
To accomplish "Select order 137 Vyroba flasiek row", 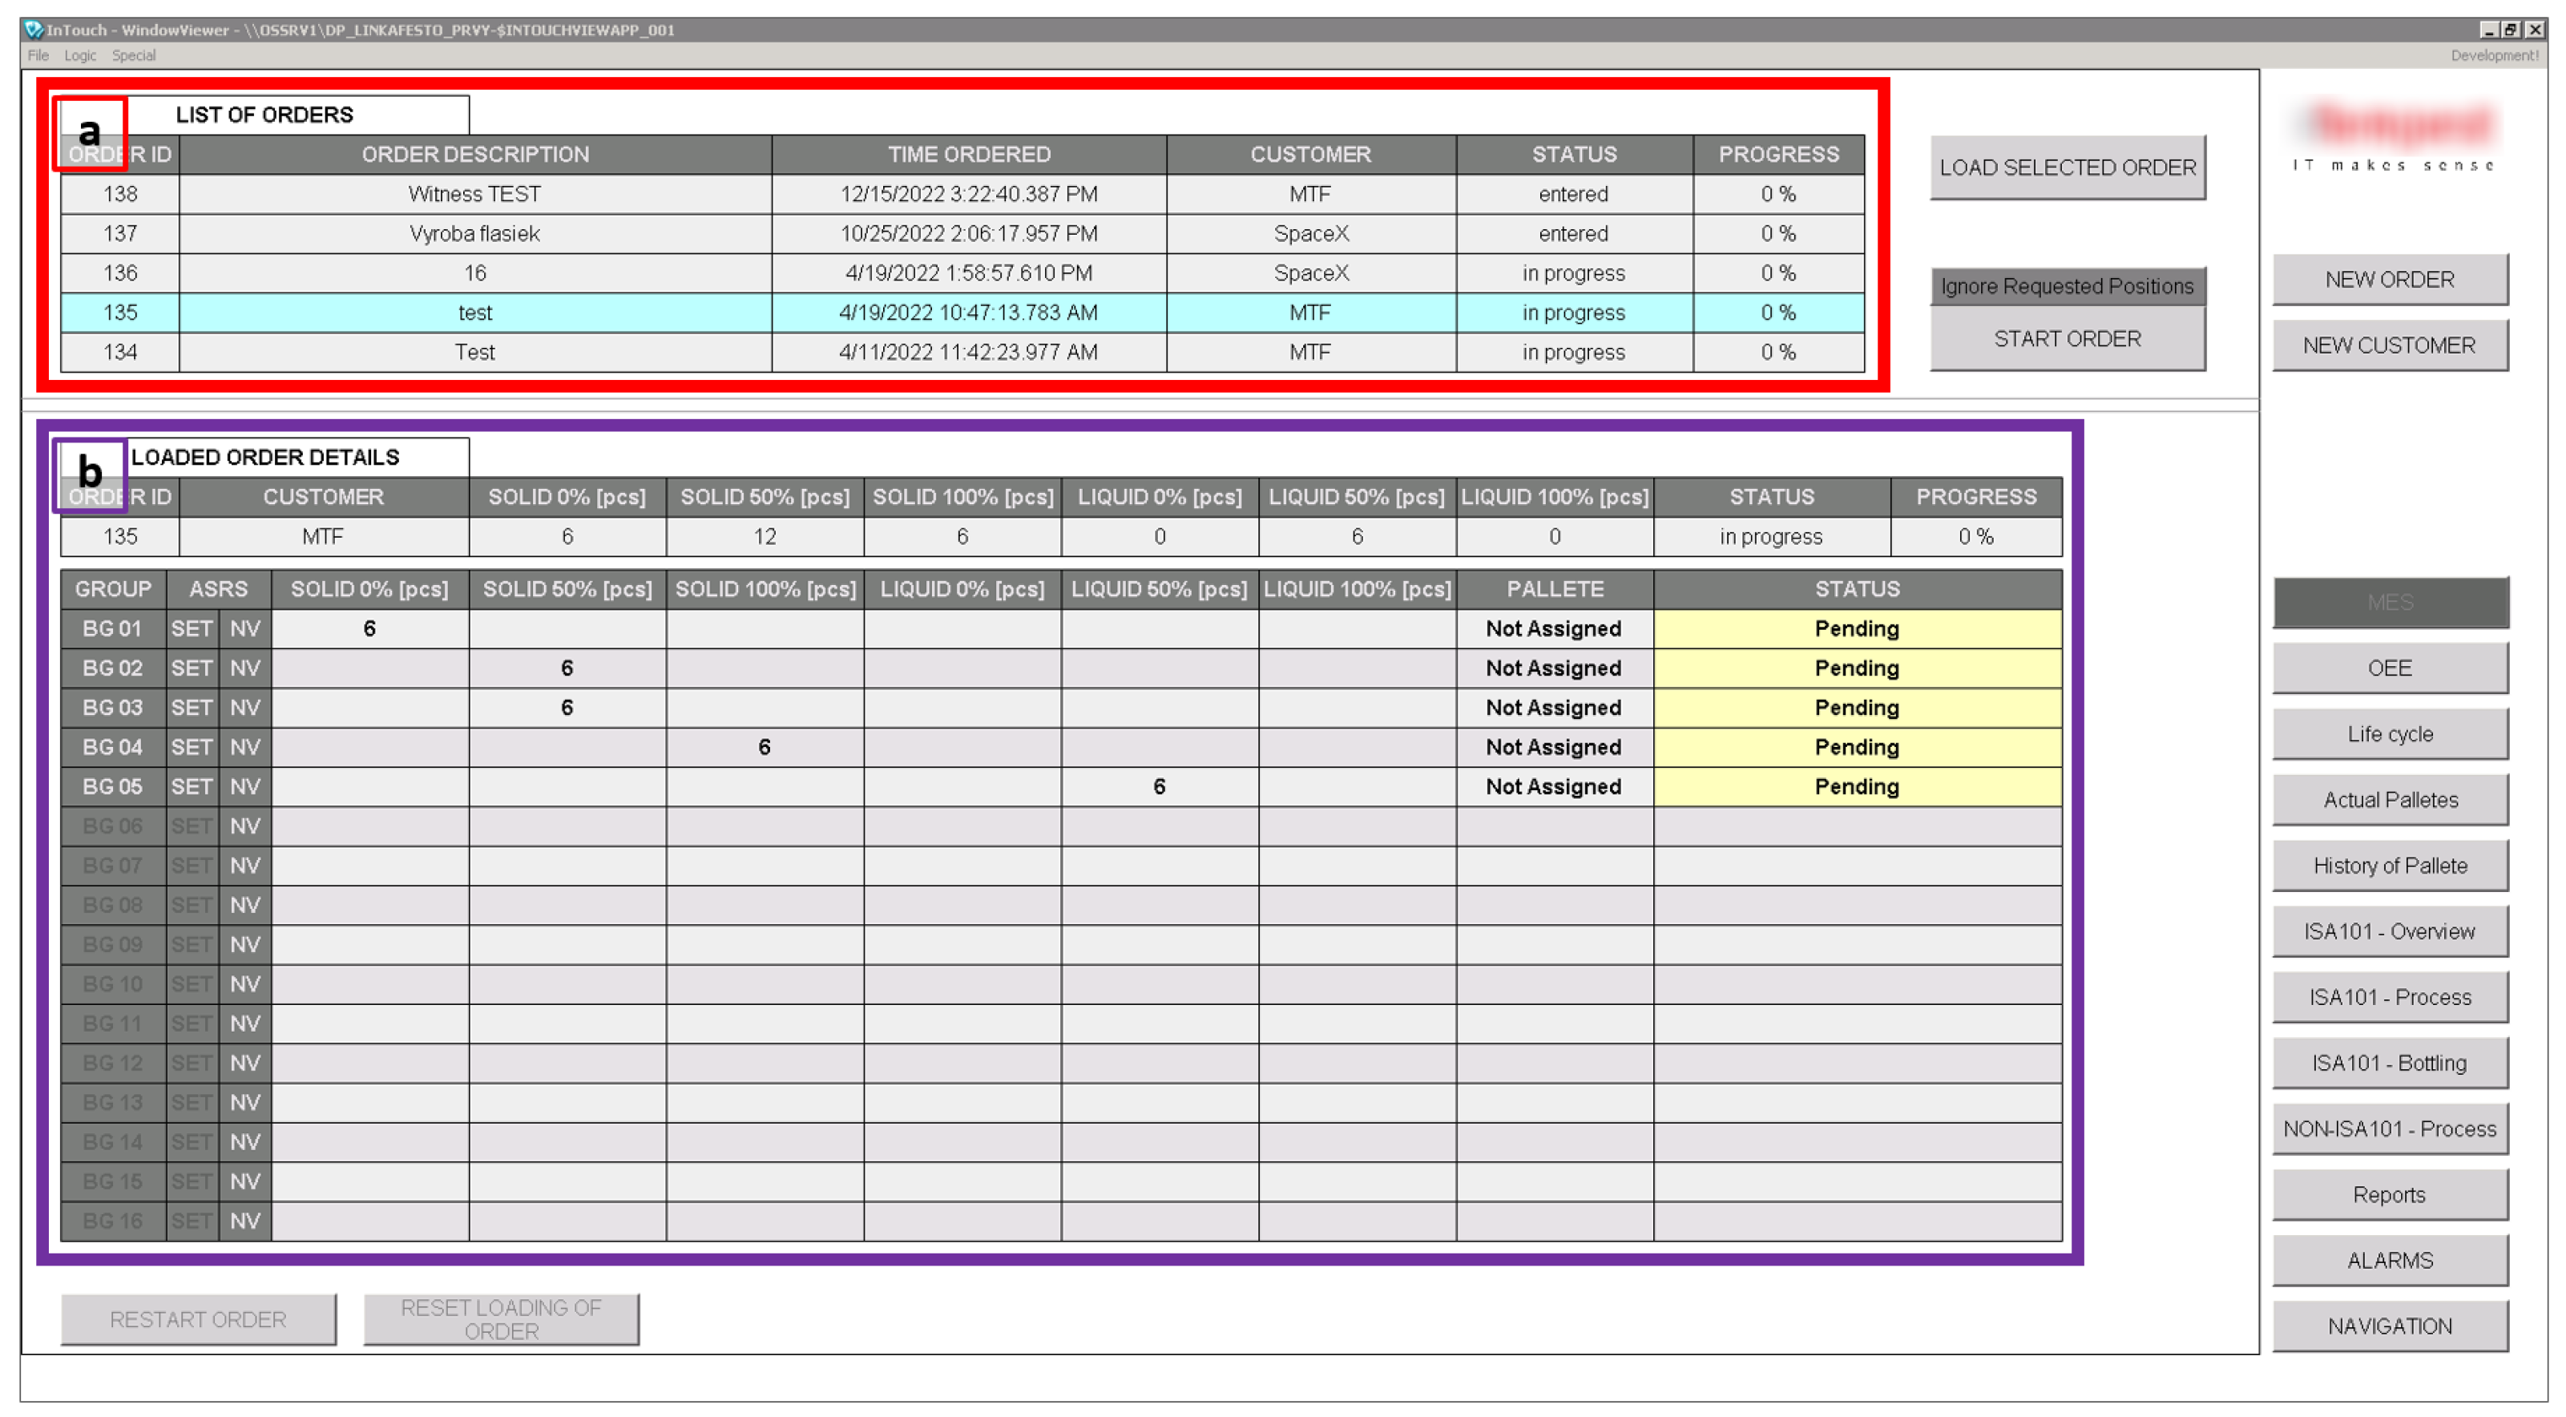I will click(x=474, y=234).
